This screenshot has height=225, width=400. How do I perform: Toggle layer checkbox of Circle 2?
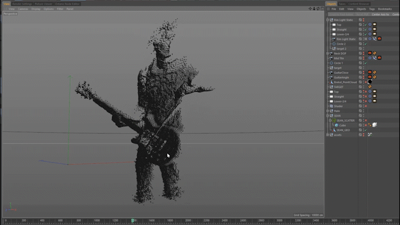(360, 44)
